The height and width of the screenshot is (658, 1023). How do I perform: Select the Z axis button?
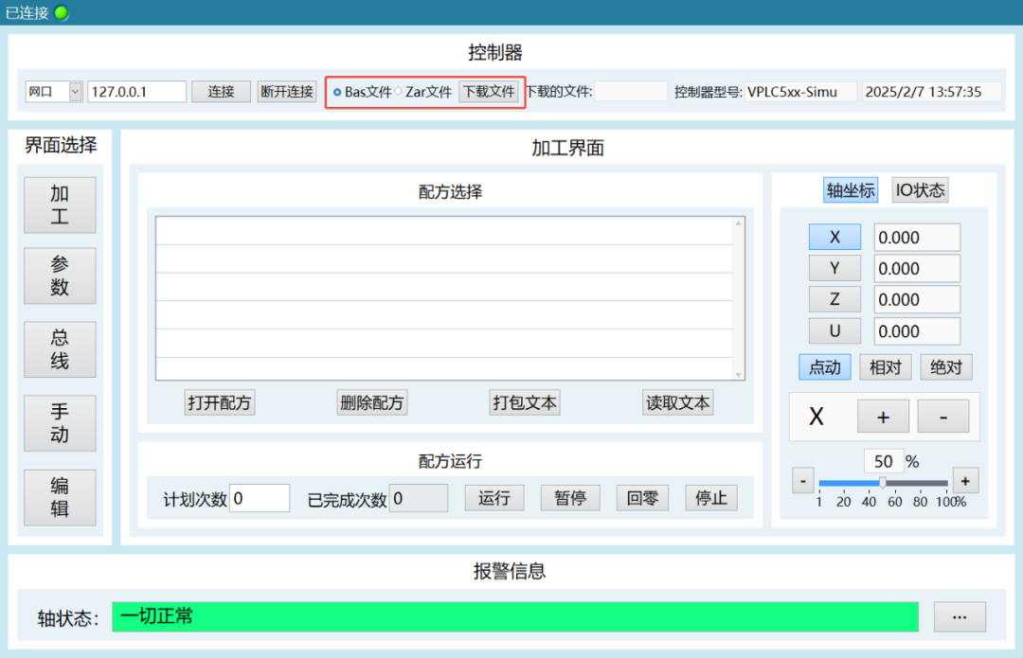[835, 299]
